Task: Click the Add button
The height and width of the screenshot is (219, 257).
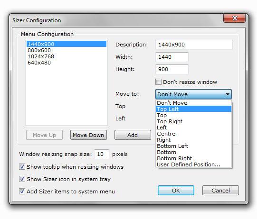Action: 133,135
